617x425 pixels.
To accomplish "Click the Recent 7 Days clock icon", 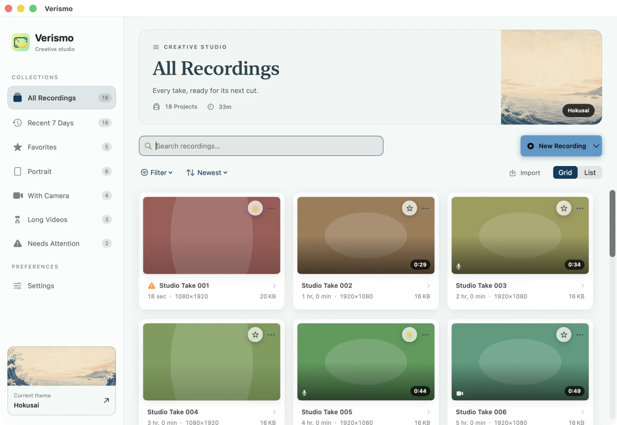I will pos(17,123).
